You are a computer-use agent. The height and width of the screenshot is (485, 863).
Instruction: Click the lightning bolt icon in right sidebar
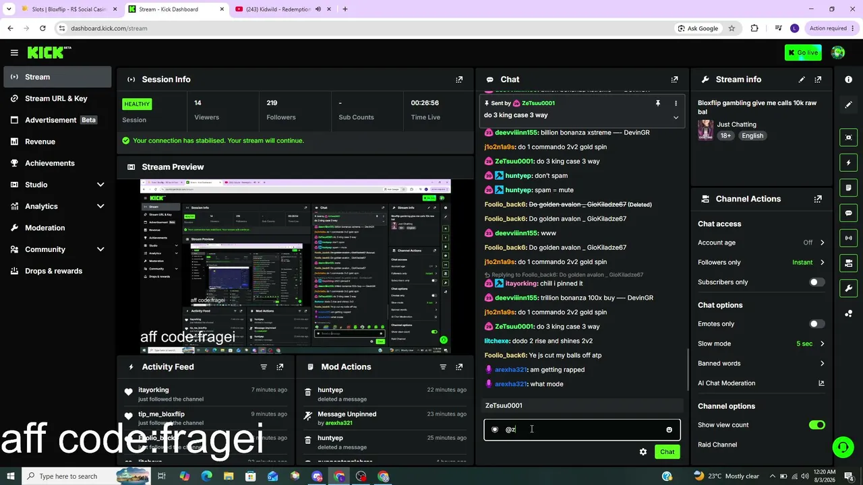click(848, 162)
